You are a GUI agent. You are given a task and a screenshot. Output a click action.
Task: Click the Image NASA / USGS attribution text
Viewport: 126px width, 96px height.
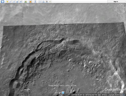point(62,86)
